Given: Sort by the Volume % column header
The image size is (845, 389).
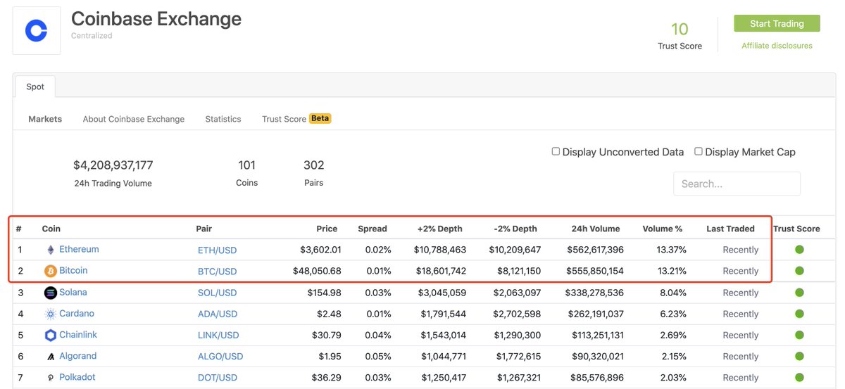Looking at the screenshot, I should point(663,229).
